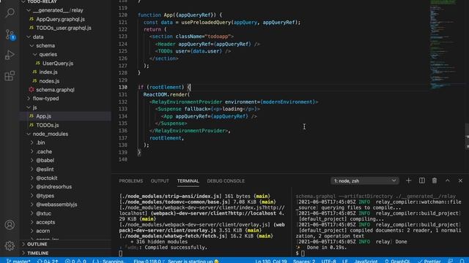Viewport: 469px width, 263px height.
Task: Change encoding via UTF-8 status item
Action: 328,261
